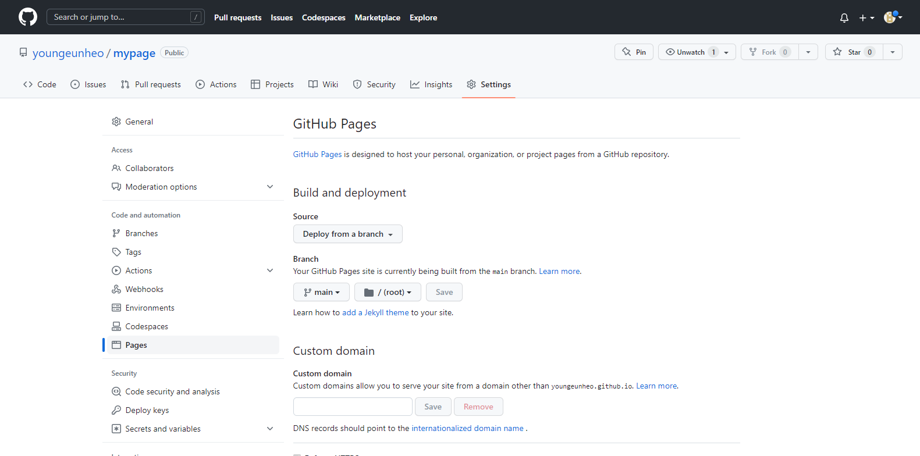Open Explore in top navigation
This screenshot has height=456, width=920.
click(424, 17)
